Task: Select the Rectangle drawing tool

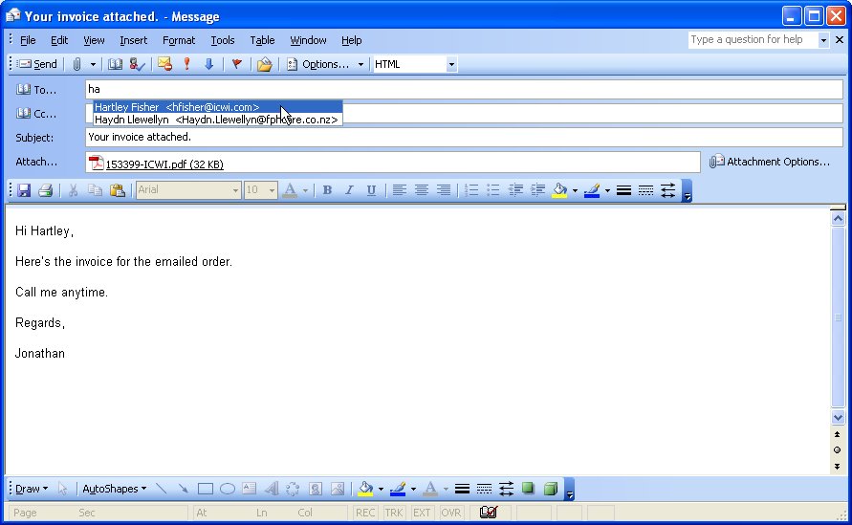Action: click(x=205, y=489)
